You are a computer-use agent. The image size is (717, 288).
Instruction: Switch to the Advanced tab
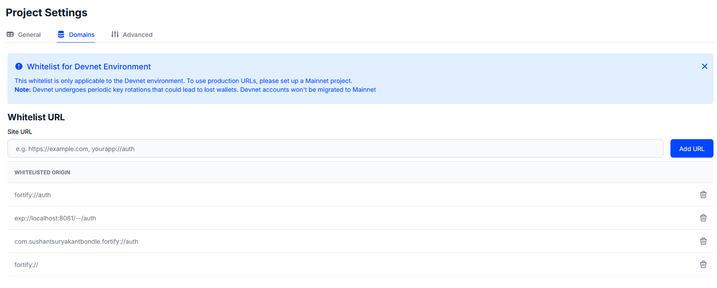pyautogui.click(x=132, y=35)
